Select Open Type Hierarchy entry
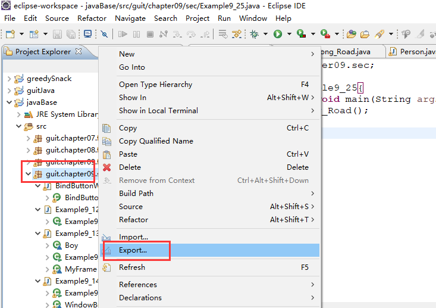 209,85
